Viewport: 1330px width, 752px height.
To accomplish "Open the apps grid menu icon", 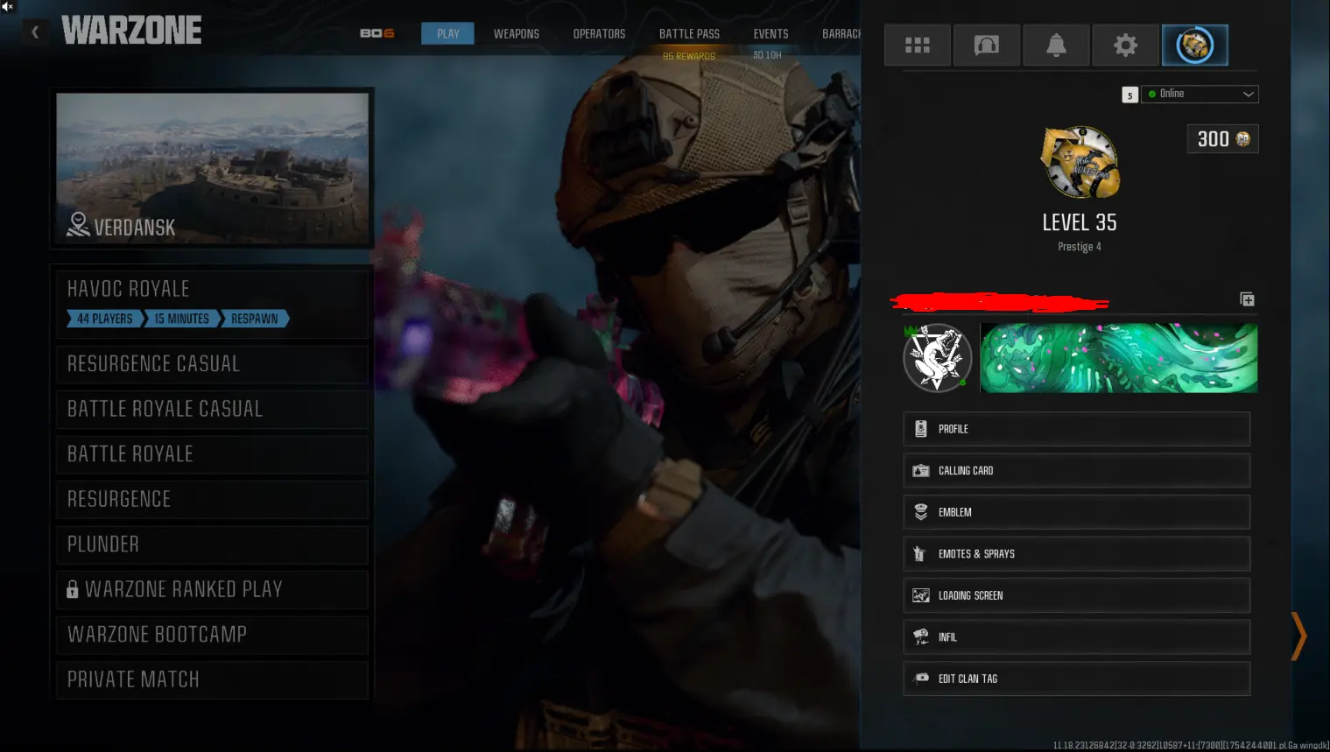I will (917, 45).
